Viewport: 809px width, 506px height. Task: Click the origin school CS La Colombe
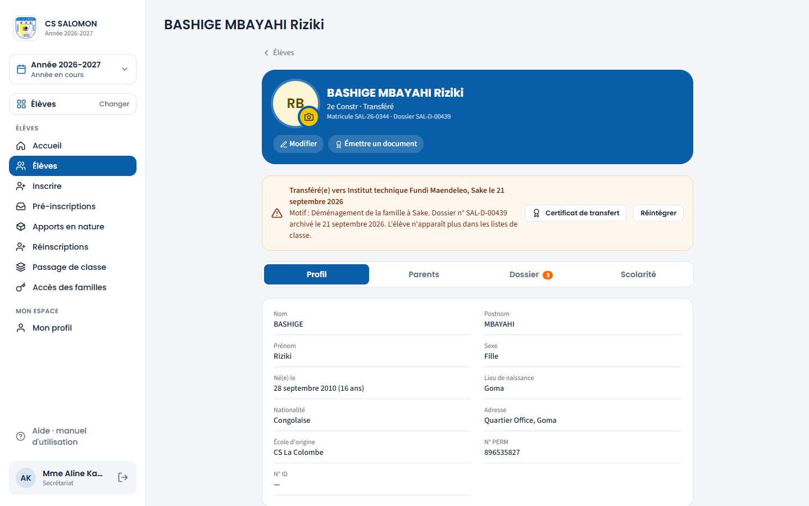click(x=298, y=453)
